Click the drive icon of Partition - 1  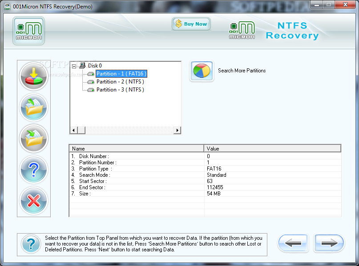tap(91, 74)
